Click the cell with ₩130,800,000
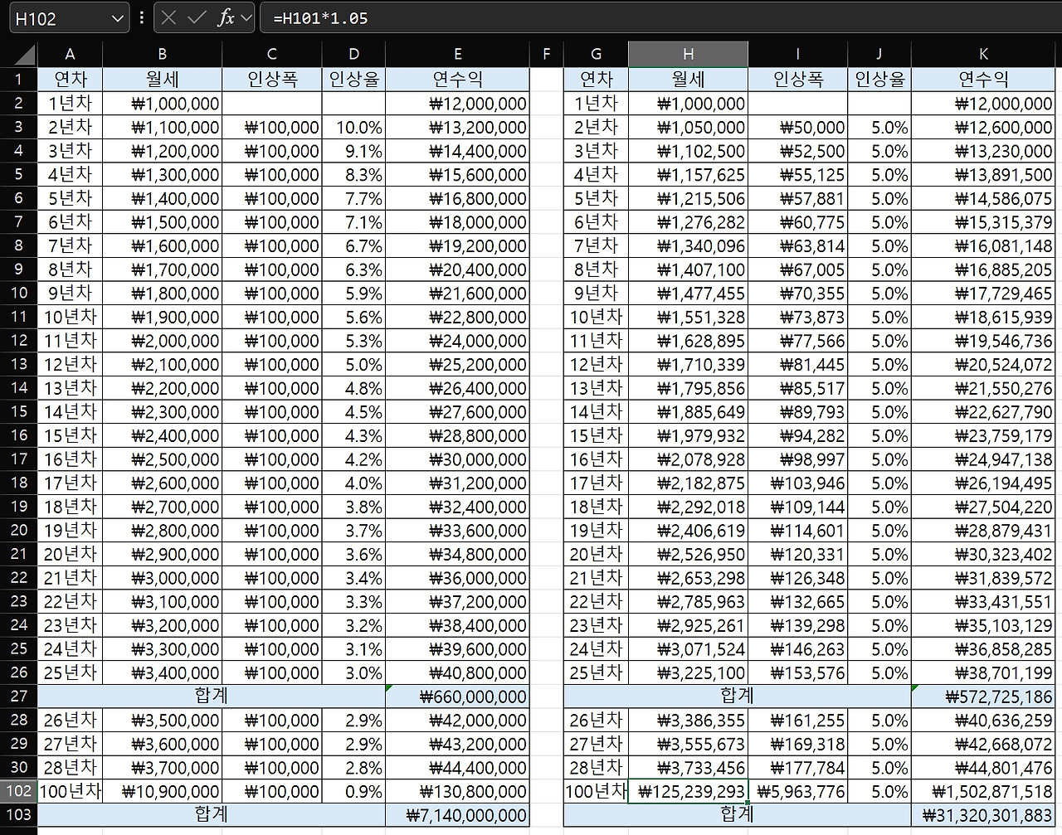The width and height of the screenshot is (1062, 835). point(457,792)
